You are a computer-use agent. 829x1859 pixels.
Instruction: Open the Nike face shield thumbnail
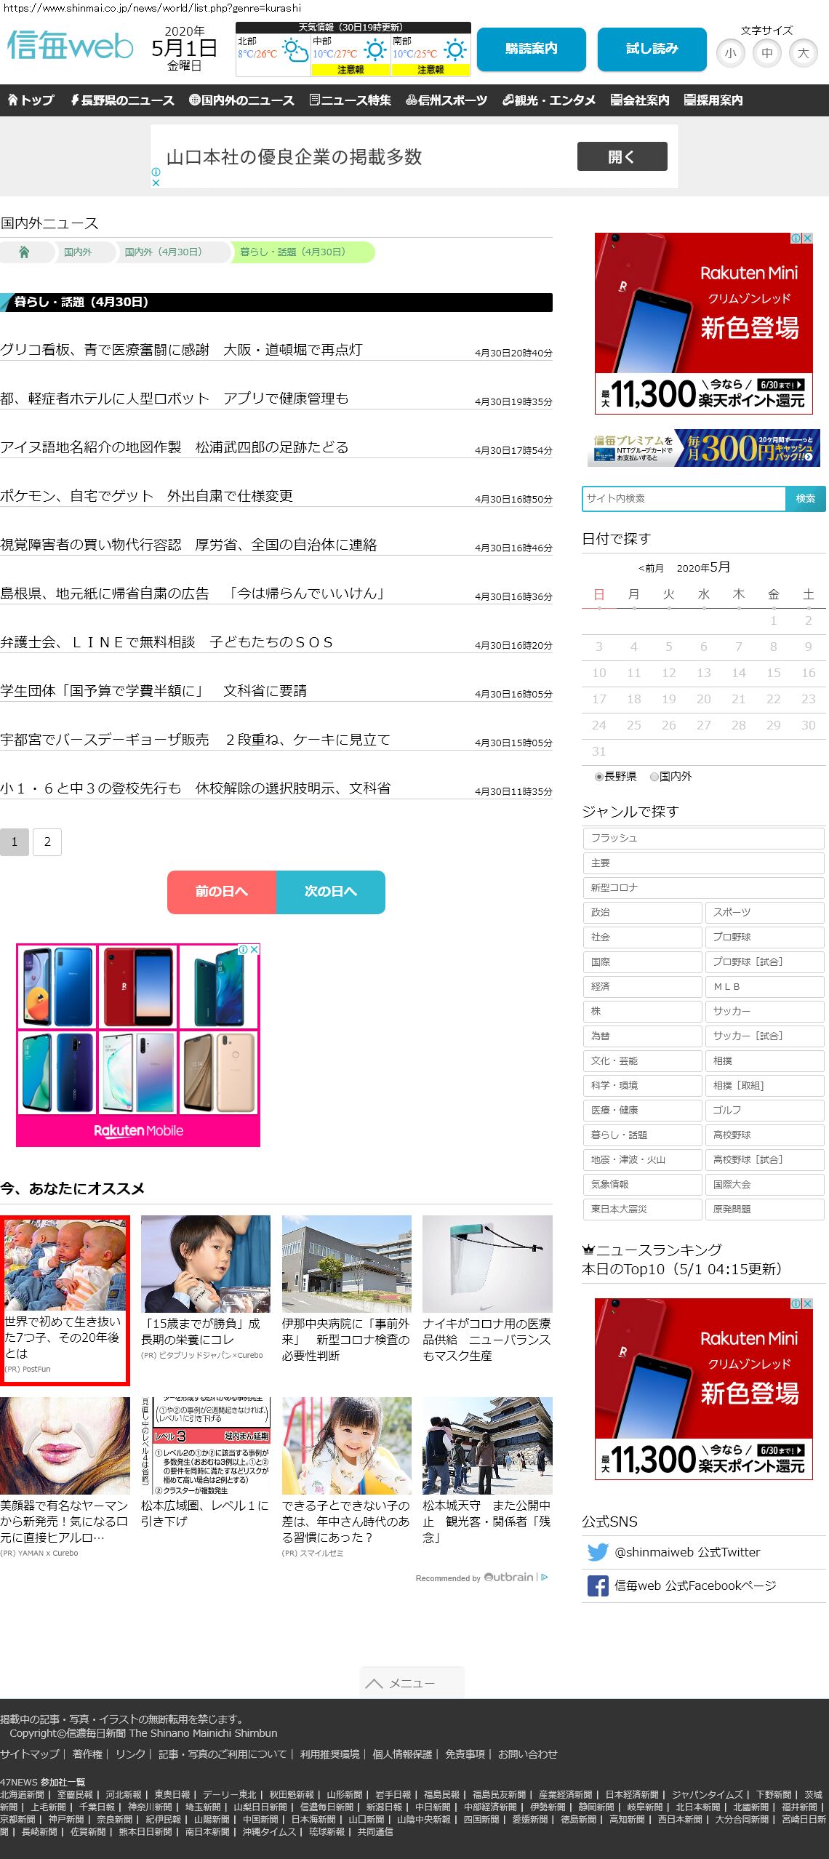pos(487,1264)
